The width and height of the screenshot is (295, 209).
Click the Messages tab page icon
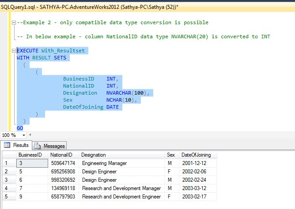[x=38, y=146]
